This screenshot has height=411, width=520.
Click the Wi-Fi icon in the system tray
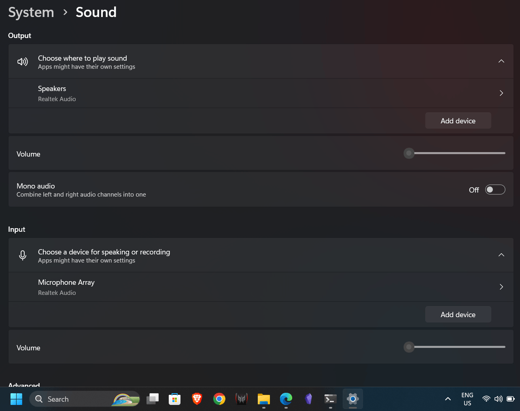click(x=486, y=398)
